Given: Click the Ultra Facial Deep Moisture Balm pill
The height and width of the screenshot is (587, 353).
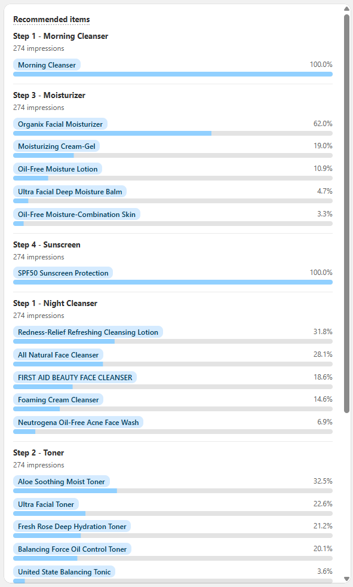Looking at the screenshot, I should click(x=69, y=191).
